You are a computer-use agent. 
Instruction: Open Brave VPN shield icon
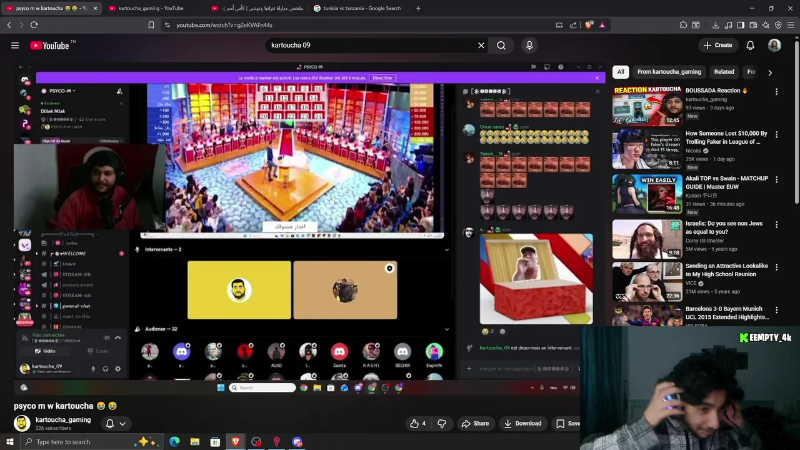click(778, 25)
